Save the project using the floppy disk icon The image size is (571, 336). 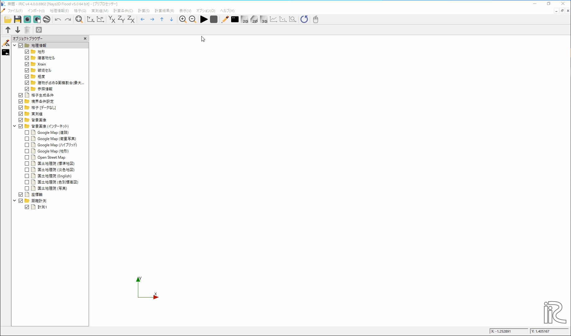click(18, 19)
